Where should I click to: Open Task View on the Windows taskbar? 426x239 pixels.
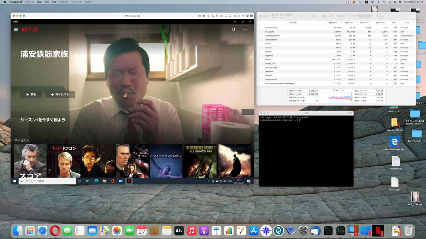click(88, 181)
